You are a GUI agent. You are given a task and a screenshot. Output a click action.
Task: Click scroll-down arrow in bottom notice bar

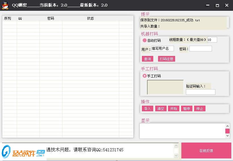pyautogui.click(x=176, y=156)
